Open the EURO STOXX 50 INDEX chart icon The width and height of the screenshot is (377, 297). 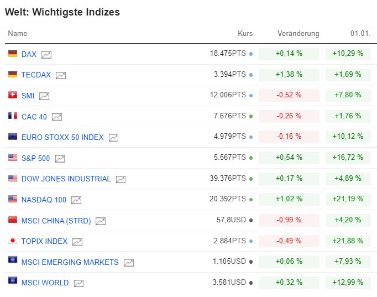(113, 138)
